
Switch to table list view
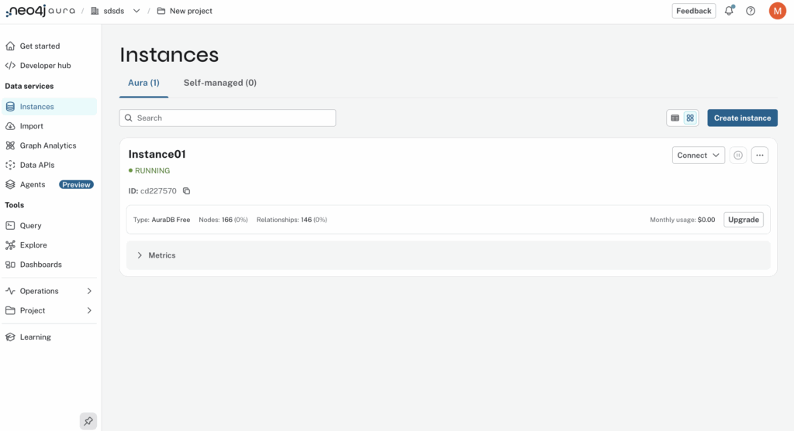pos(675,118)
